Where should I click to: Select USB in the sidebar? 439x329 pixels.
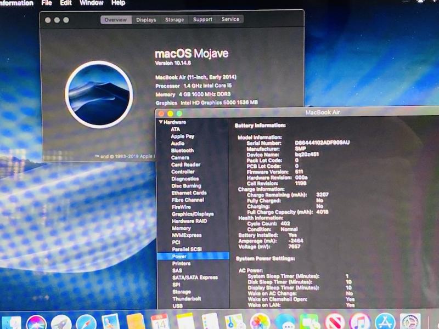(x=177, y=305)
